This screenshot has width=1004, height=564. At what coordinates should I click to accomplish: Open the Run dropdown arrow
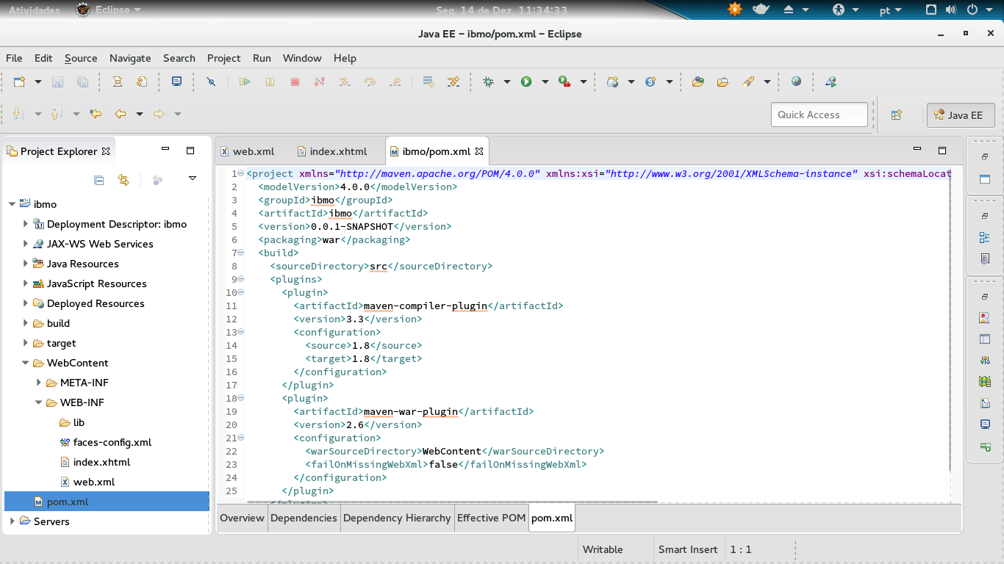pyautogui.click(x=545, y=82)
